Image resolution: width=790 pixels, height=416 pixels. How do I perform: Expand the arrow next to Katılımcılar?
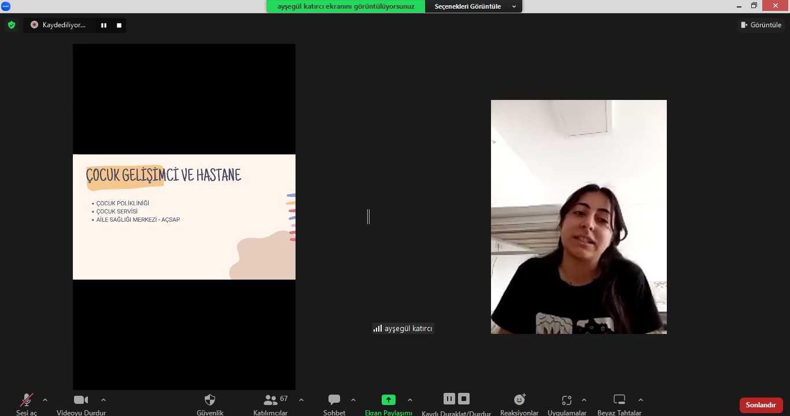(x=301, y=400)
